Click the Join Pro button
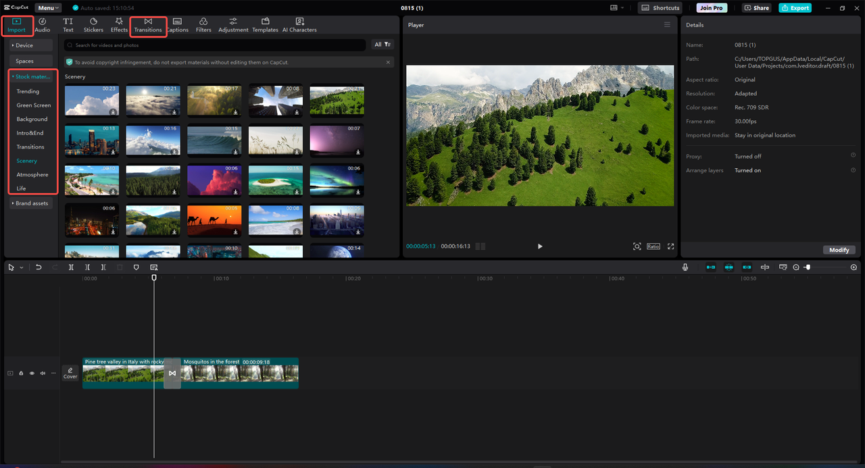This screenshot has height=468, width=865. 712,8
